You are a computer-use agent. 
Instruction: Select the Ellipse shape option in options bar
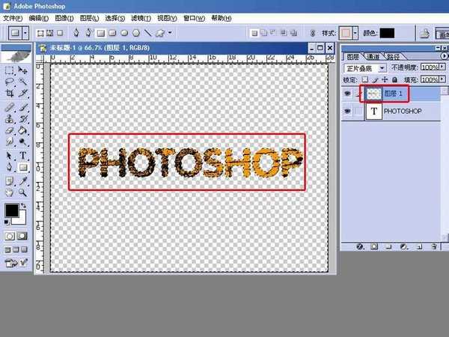click(x=123, y=33)
